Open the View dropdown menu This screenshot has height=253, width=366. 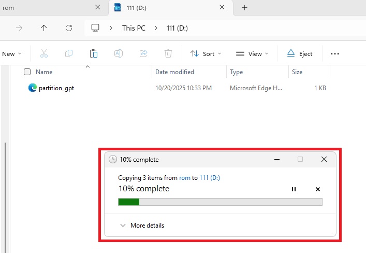tap(252, 54)
